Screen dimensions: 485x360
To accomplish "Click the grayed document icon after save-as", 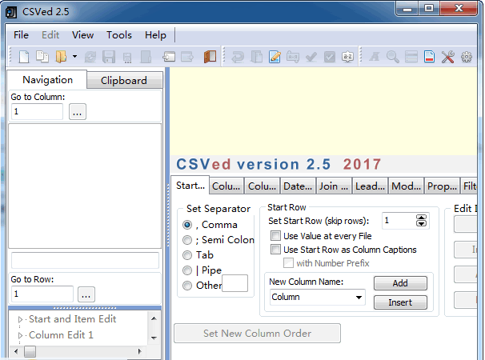I will tap(146, 58).
